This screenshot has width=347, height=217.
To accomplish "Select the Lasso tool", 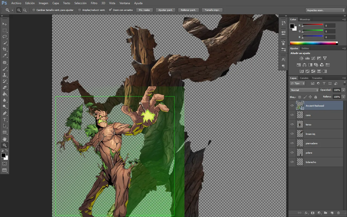I will (x=5, y=37).
